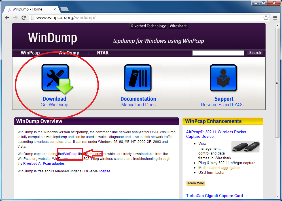The image size is (282, 201).
Task: Open the Riverbed Technology tab
Action: point(148,26)
